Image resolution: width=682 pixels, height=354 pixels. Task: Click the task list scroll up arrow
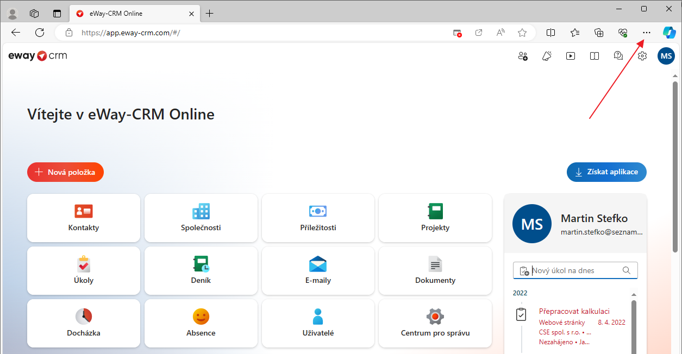(x=634, y=295)
